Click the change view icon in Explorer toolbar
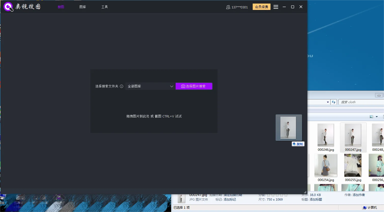 coord(371,116)
